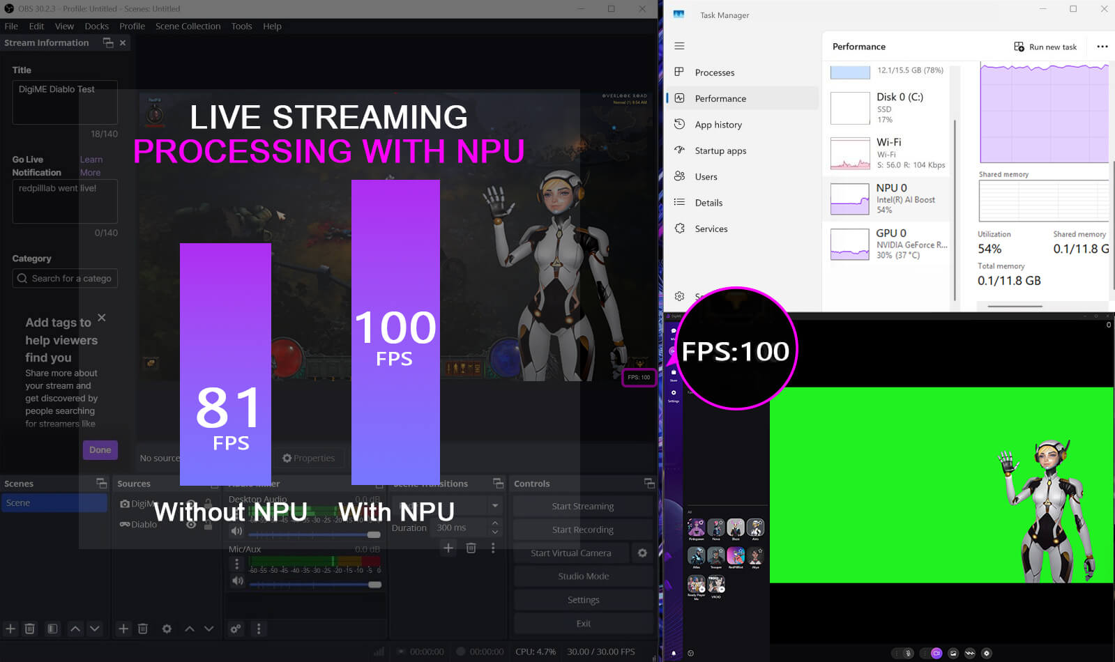This screenshot has width=1115, height=662.
Task: Open the Scene Collection menu
Action: 188,26
